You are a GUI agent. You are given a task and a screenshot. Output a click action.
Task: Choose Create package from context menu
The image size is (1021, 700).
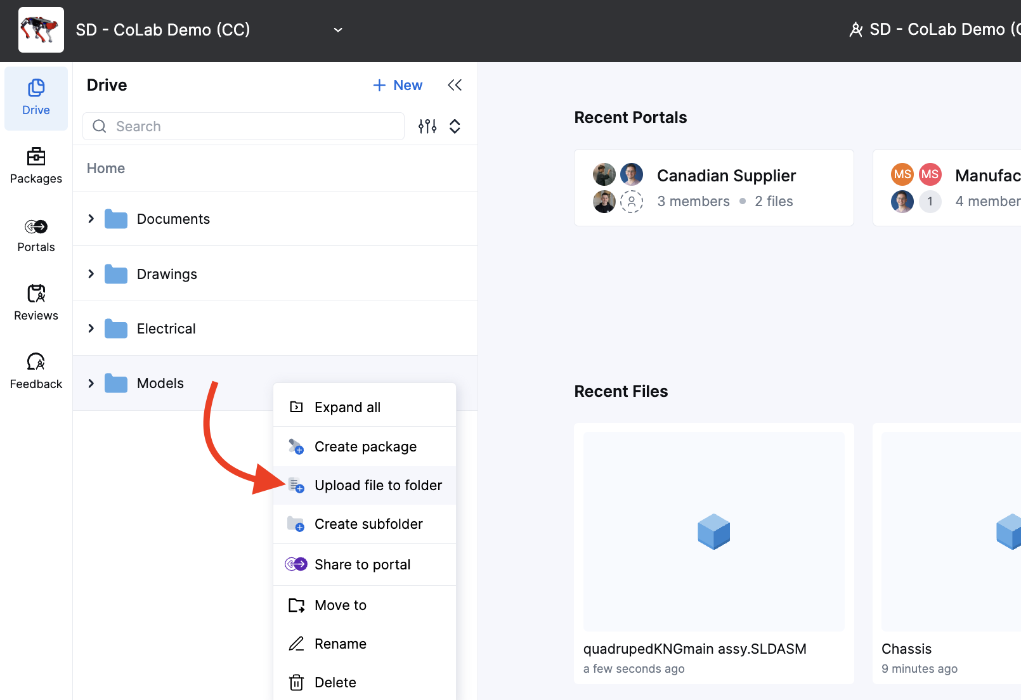365,446
